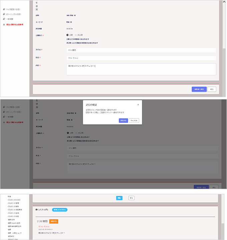Click the speech bubble icon beside コメント(1件)
Image resolution: width=227 pixels, height=240 pixels.
36,210
